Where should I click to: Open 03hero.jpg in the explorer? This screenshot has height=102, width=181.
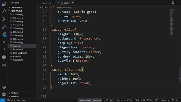point(18,22)
